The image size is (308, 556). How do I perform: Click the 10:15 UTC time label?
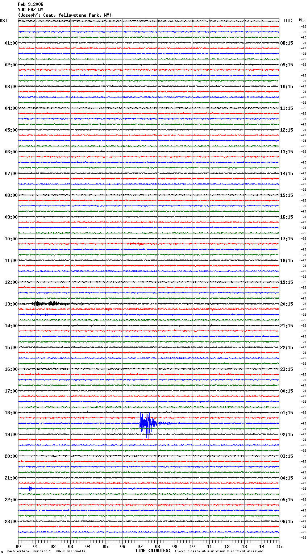287,87
